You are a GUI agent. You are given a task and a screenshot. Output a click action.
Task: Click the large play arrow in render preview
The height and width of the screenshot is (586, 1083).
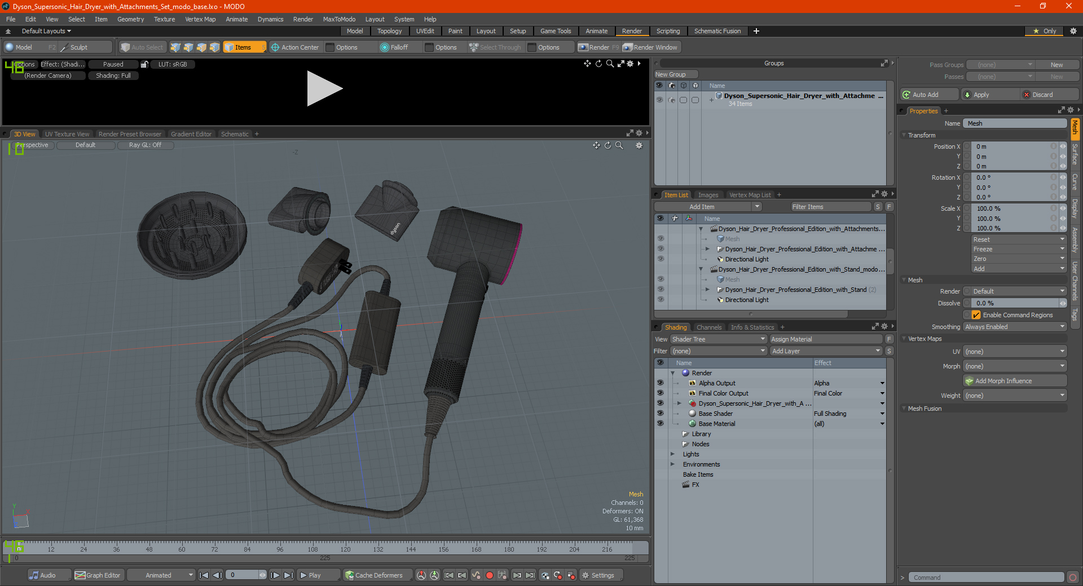tap(324, 88)
